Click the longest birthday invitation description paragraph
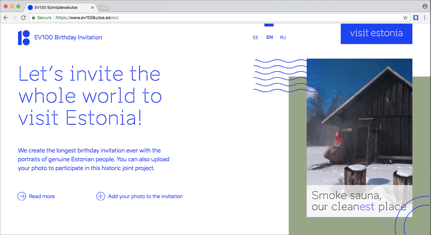This screenshot has height=235, width=431. [94, 159]
